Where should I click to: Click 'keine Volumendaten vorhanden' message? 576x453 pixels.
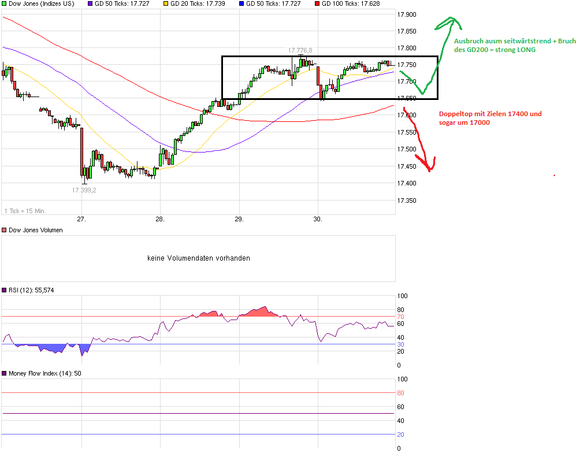pos(198,258)
